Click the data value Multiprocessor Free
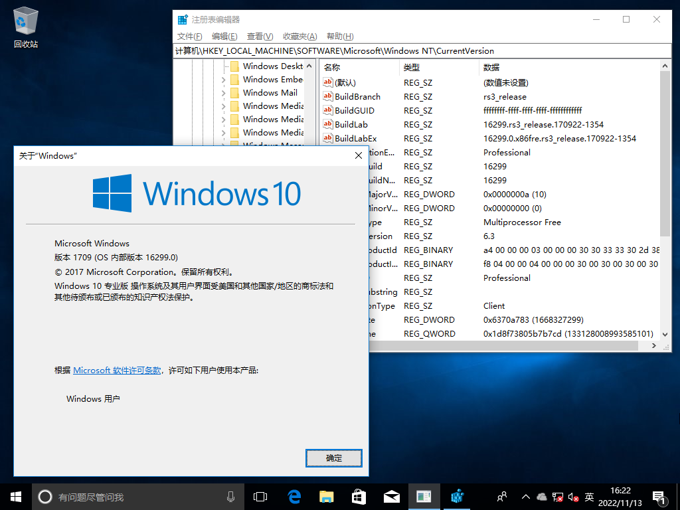 (x=522, y=222)
